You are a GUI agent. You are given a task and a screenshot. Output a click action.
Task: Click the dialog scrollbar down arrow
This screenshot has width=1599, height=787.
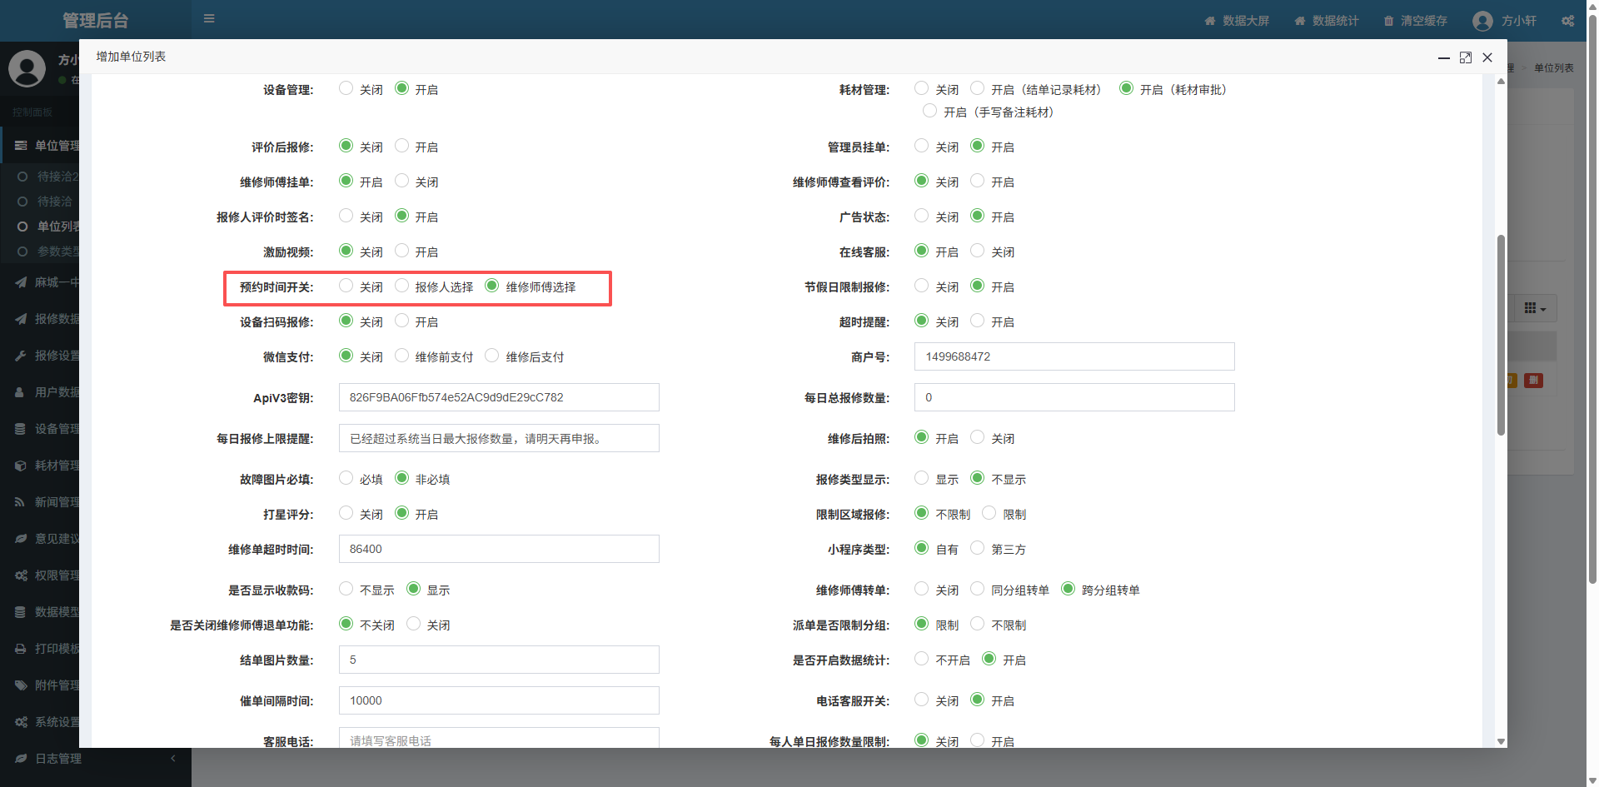[1501, 741]
